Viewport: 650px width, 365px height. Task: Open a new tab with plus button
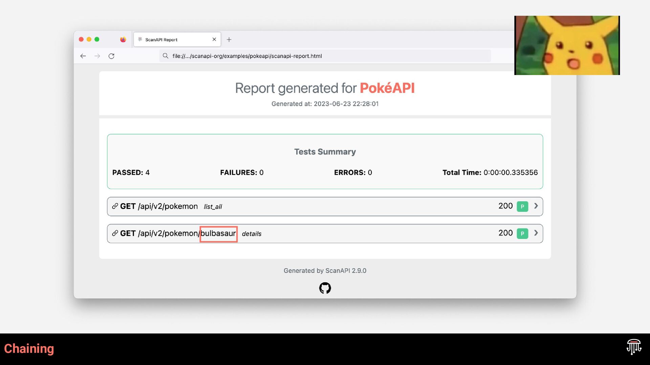pyautogui.click(x=229, y=40)
